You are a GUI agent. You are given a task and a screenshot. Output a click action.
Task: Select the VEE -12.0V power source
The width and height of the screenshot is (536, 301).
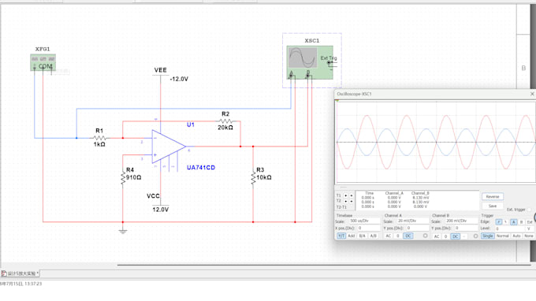point(160,71)
